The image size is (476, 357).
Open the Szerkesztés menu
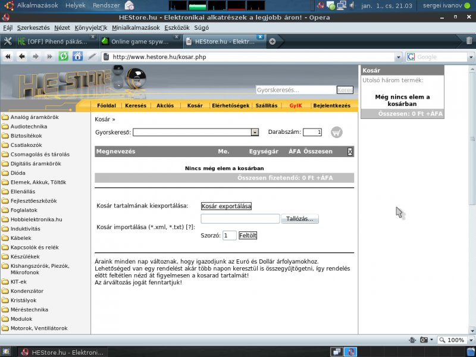click(x=33, y=27)
